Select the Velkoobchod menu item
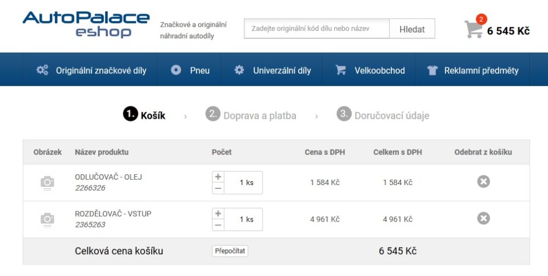This screenshot has height=276, width=548. tap(370, 70)
